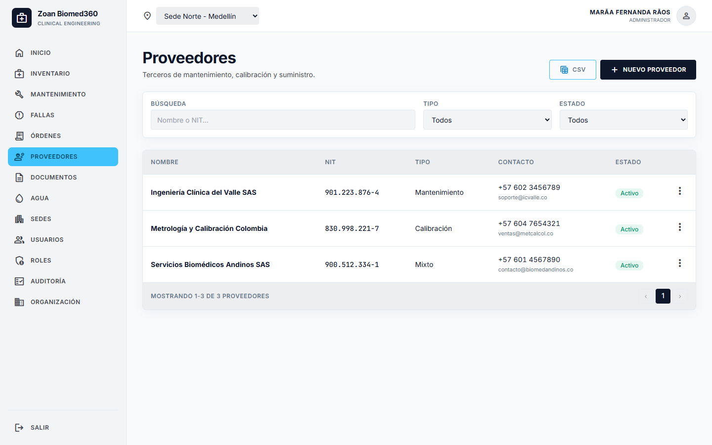Select page 1 pagination button
712x445 pixels.
pos(663,296)
